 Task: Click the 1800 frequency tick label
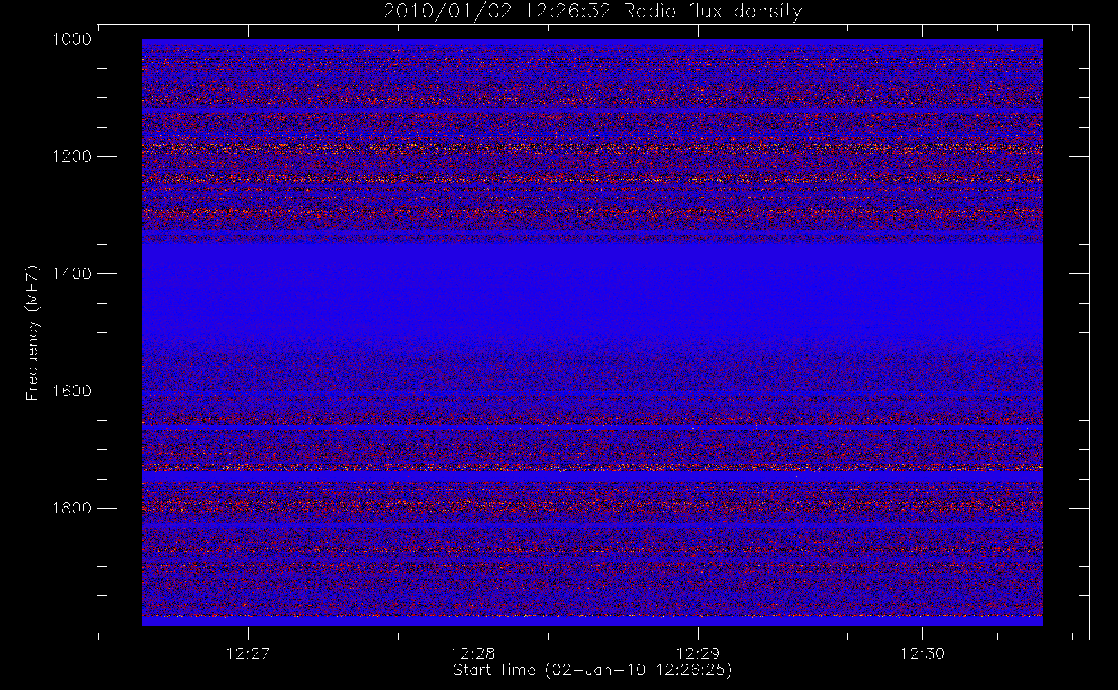pyautogui.click(x=72, y=509)
